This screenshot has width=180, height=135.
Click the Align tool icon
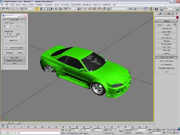[x=136, y=9]
